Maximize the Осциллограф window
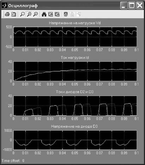This screenshot has width=145, height=165. [x=132, y=5]
